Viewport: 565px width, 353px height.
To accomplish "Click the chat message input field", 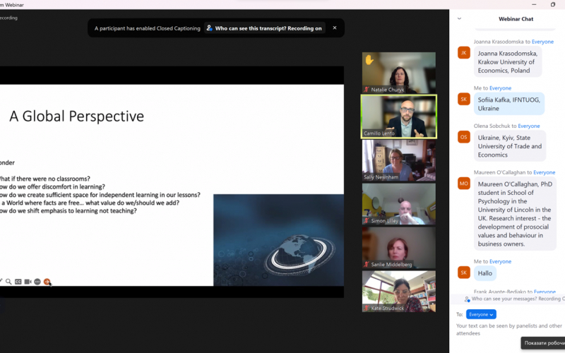I will (x=509, y=330).
